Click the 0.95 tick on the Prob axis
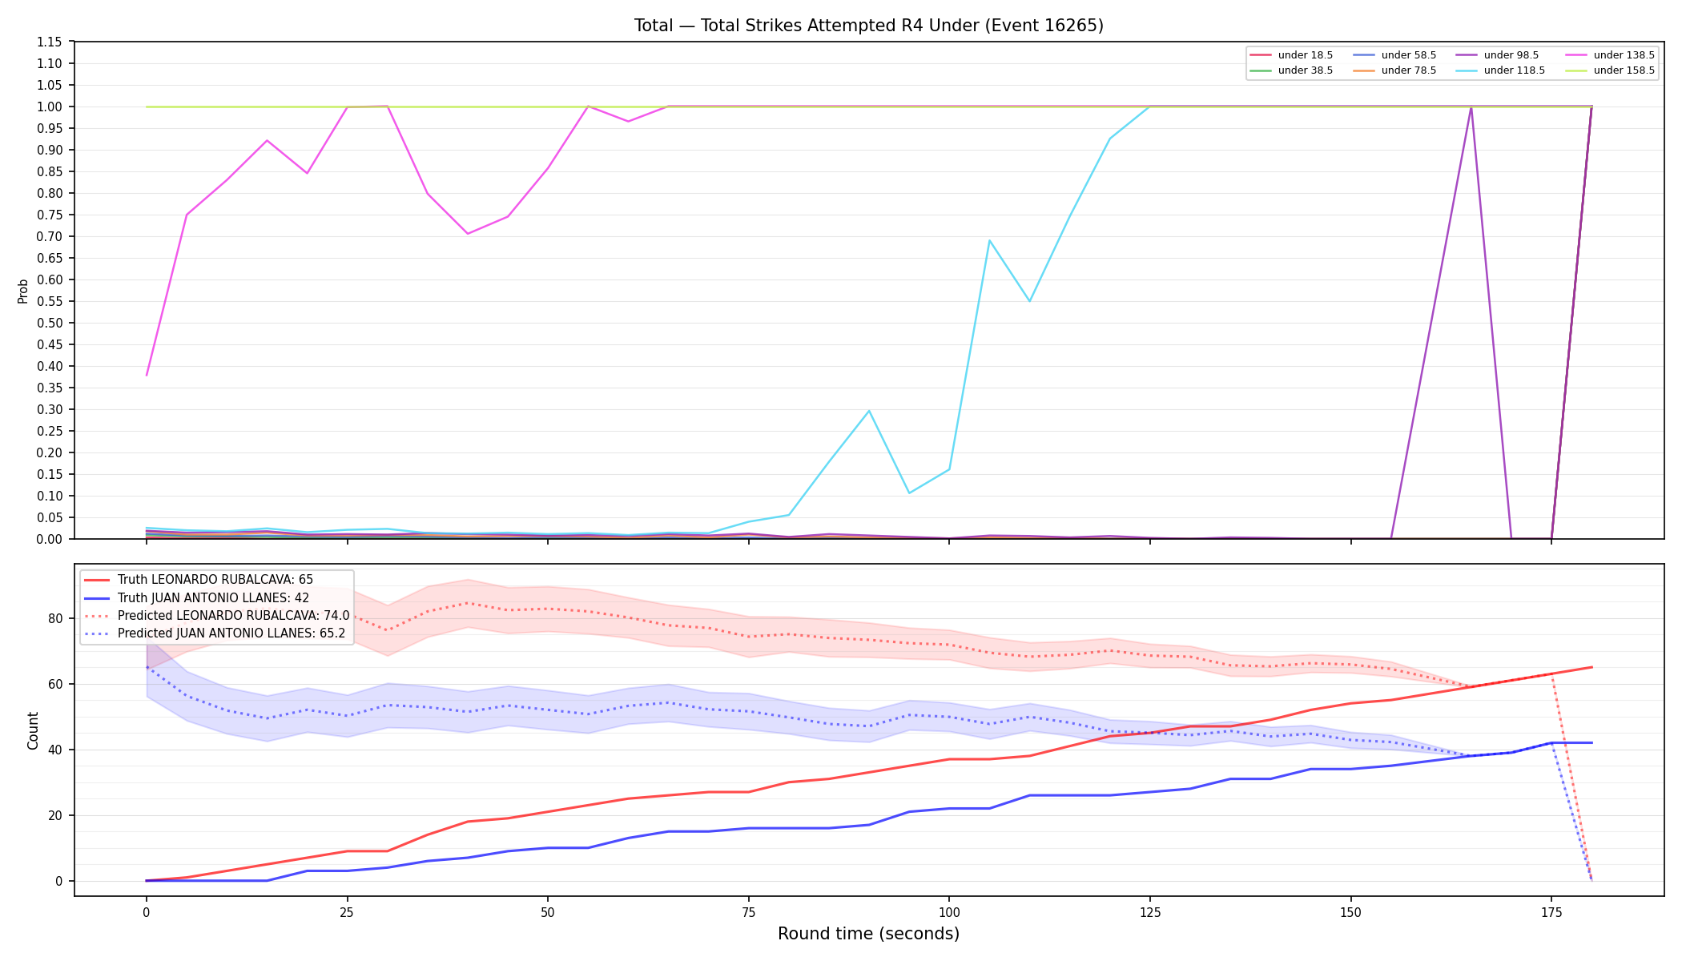1682x961 pixels. pyautogui.click(x=50, y=129)
